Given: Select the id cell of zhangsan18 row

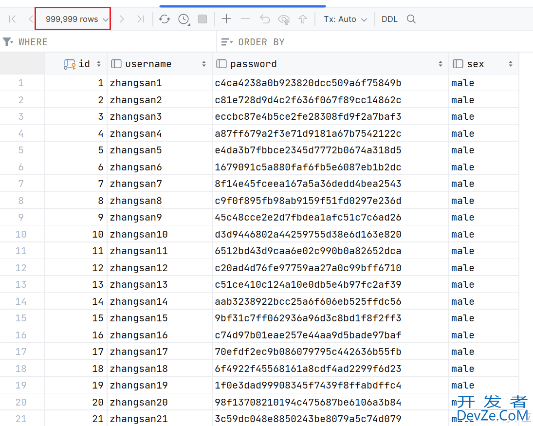Looking at the screenshot, I should click(x=76, y=369).
